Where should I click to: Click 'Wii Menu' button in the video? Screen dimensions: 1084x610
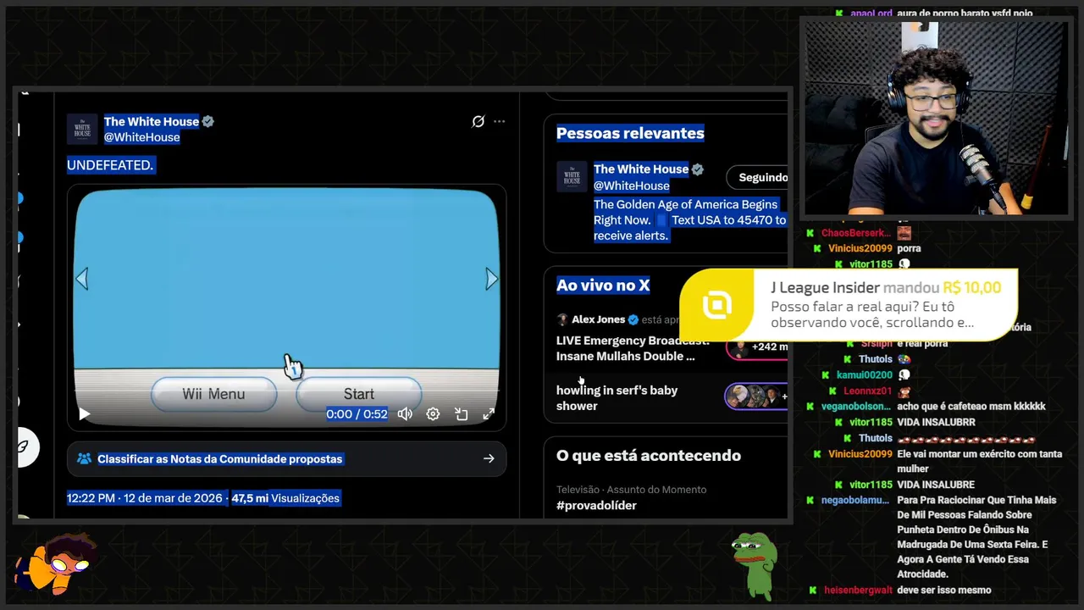click(213, 394)
